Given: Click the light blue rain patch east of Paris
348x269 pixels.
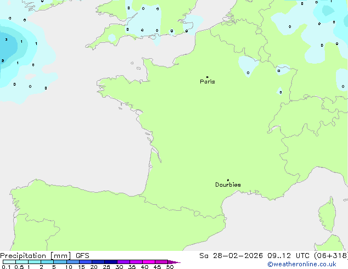Looking at the screenshot, I should (247, 65).
